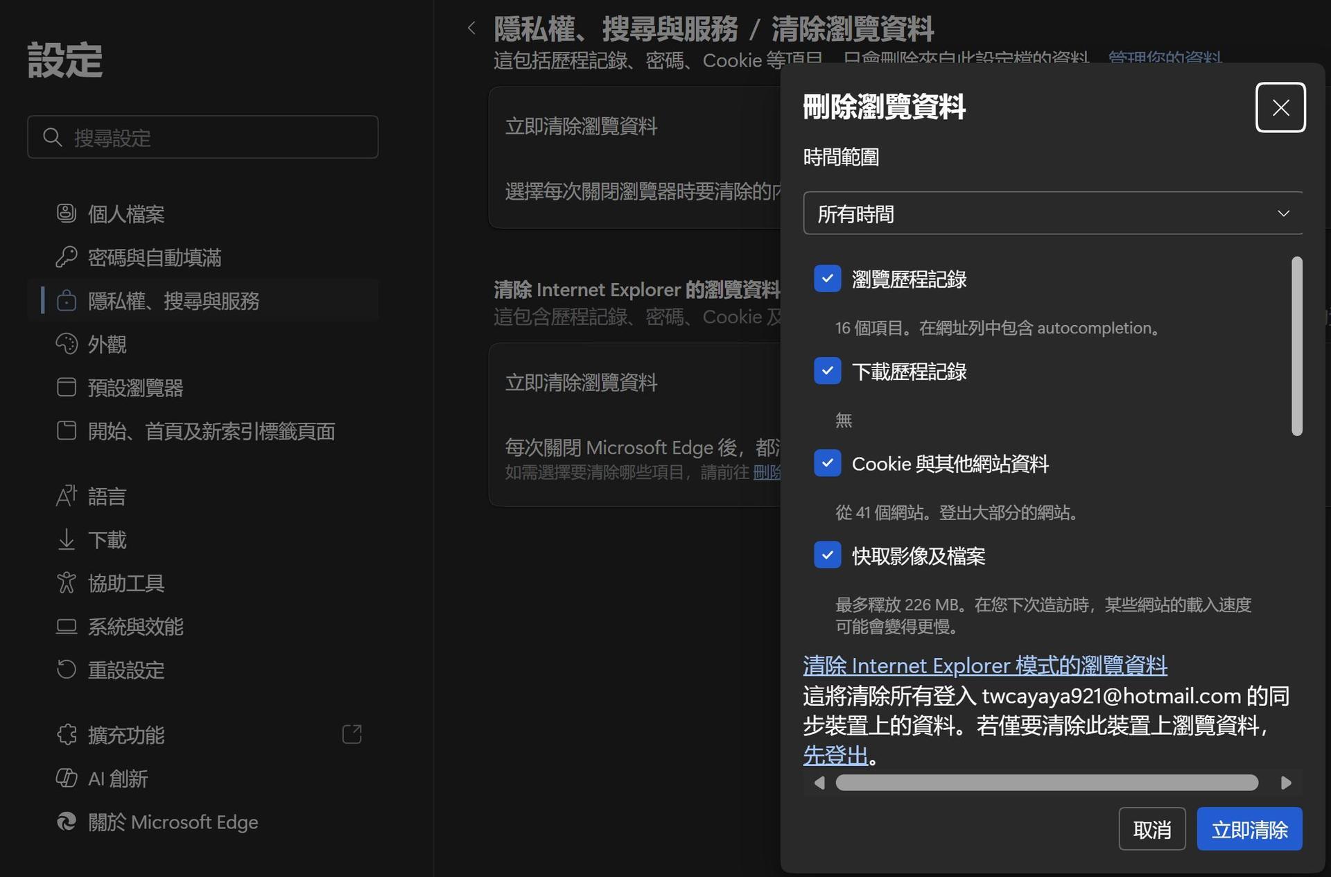Image resolution: width=1331 pixels, height=877 pixels.
Task: Click text '16 個項目。在網址列中包含 autocompletion。'
Action: [999, 327]
